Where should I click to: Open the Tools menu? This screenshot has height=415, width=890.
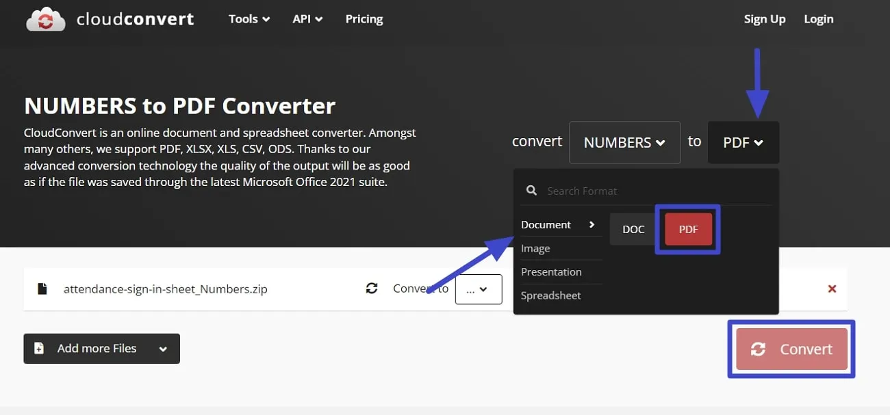tap(249, 18)
